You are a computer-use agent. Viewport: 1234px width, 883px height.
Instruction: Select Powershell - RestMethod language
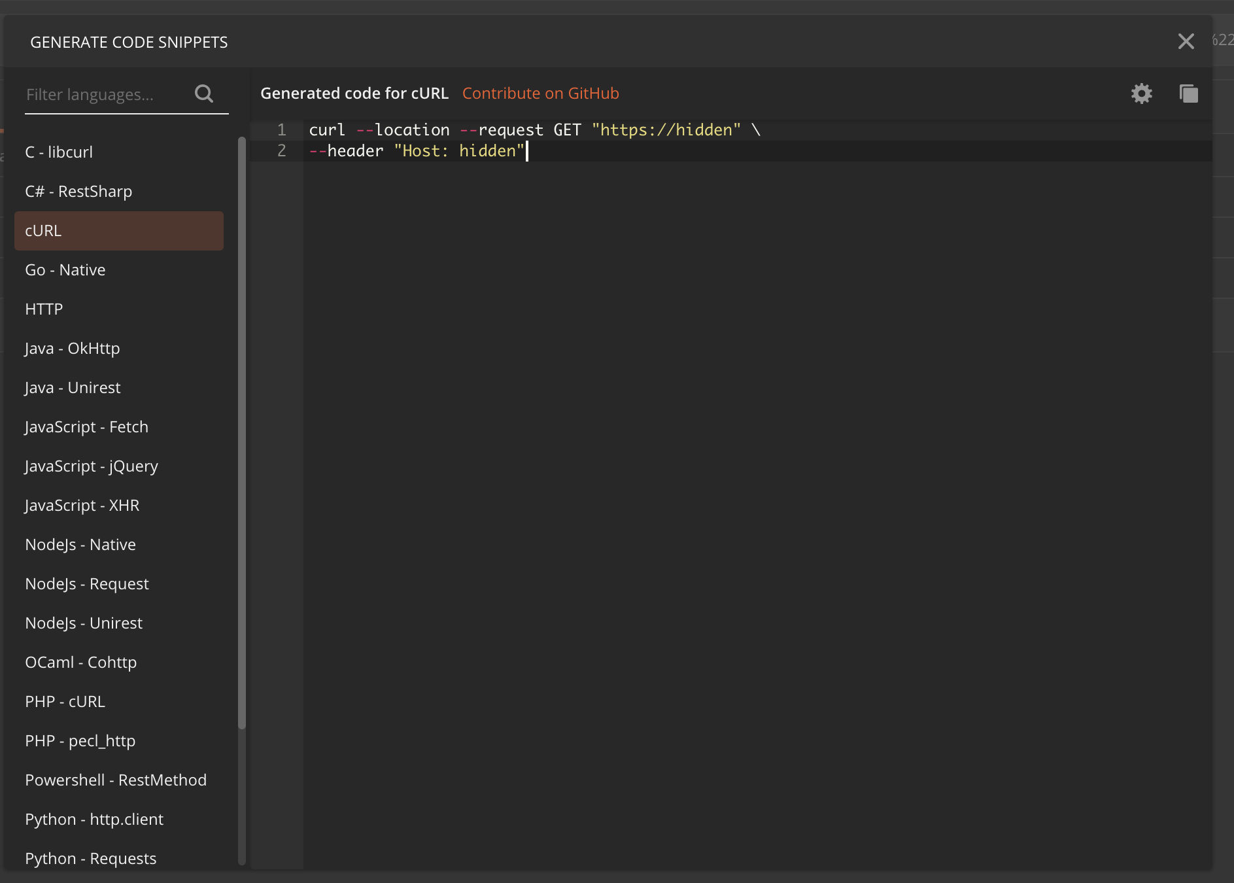pyautogui.click(x=116, y=780)
